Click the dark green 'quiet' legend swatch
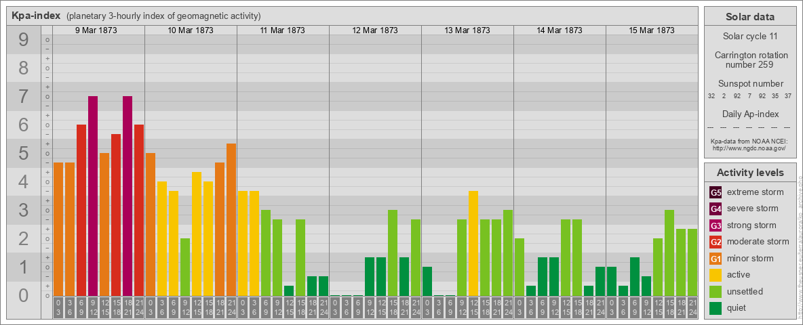The width and height of the screenshot is (803, 325). tap(716, 308)
